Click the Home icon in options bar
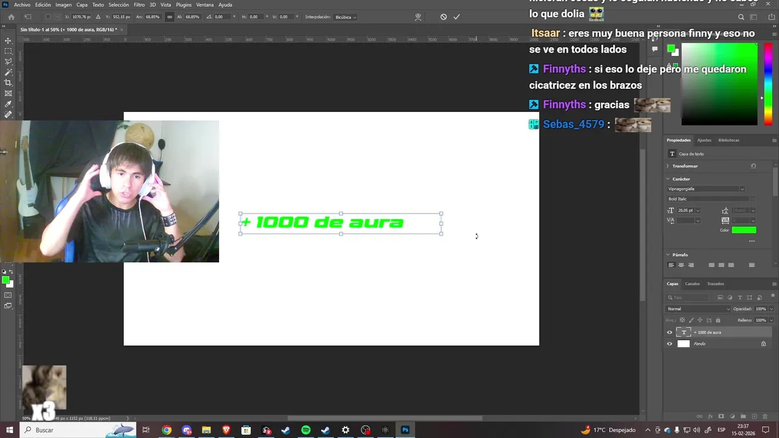 click(x=11, y=17)
